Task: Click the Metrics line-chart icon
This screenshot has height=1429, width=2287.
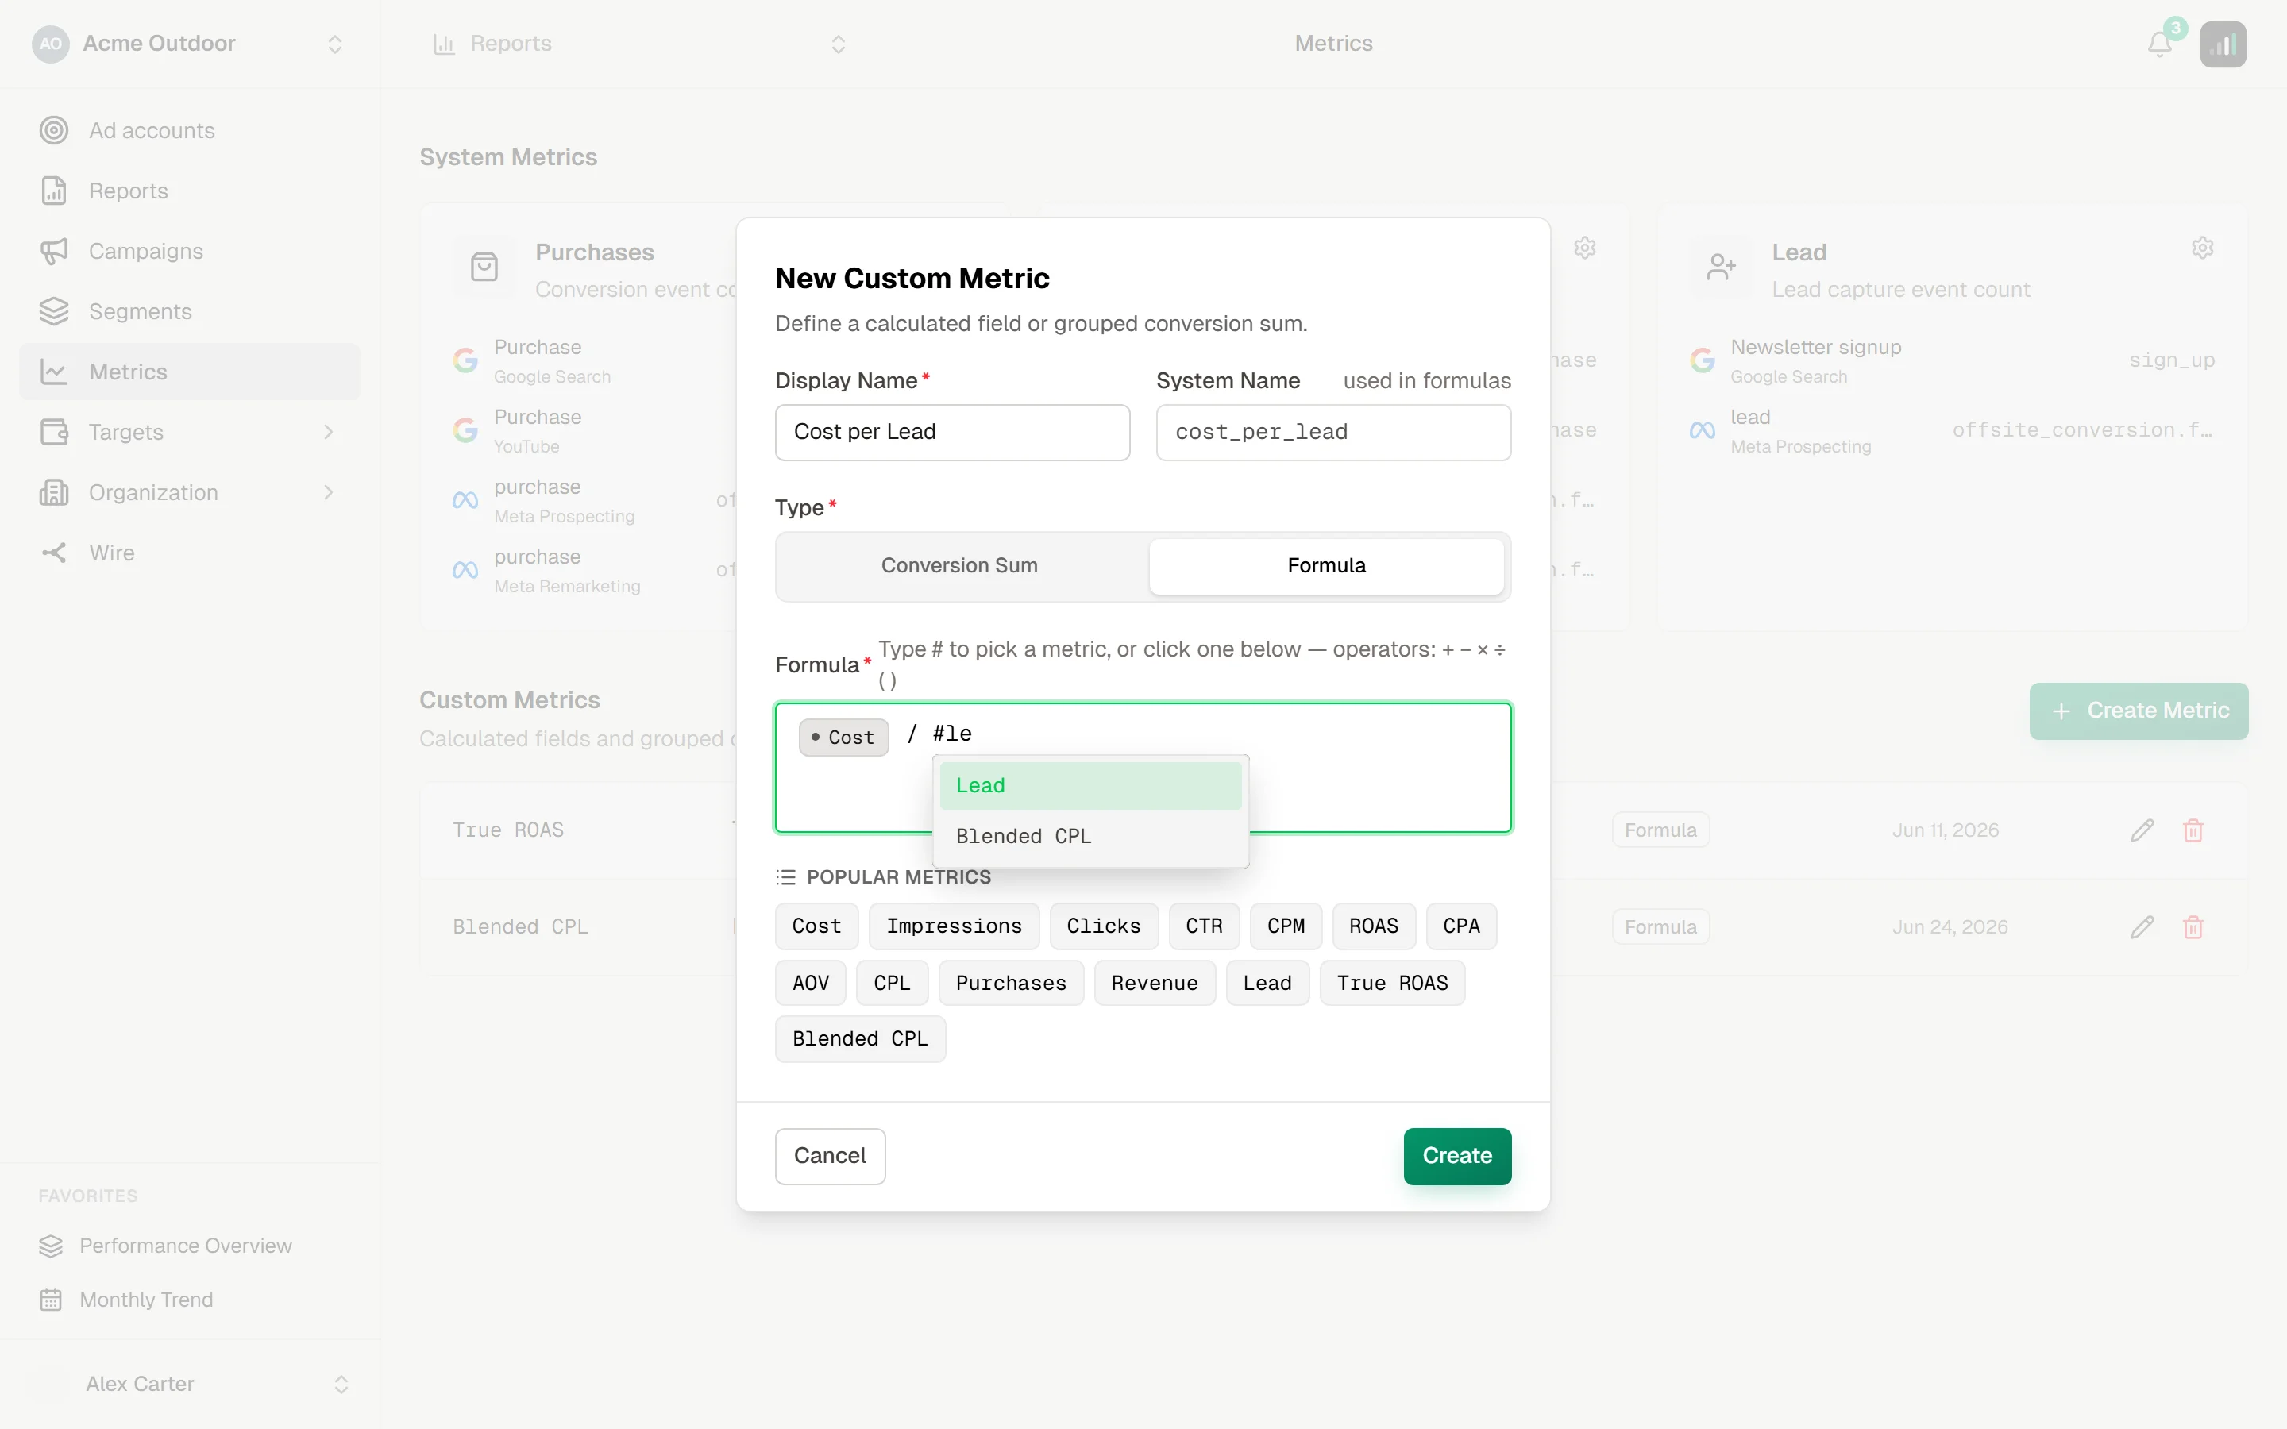Action: click(x=54, y=372)
